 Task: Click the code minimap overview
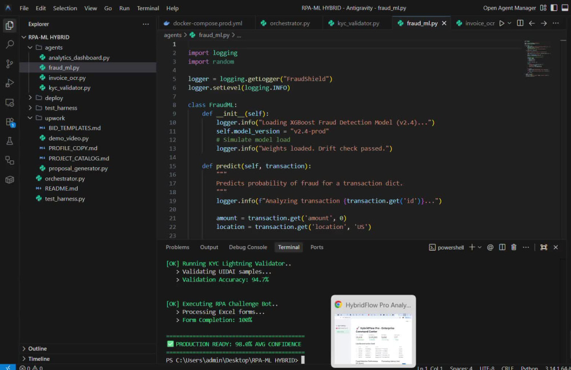537,58
